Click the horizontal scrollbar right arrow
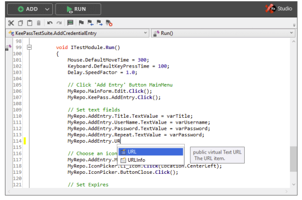The image size is (302, 200). (286, 191)
